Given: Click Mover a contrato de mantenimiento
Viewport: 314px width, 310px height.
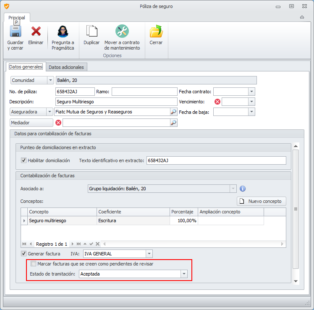Looking at the screenshot, I should (122, 37).
